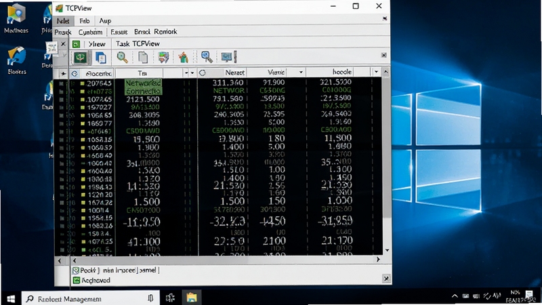
Task: Toggle the checkbox in row 10014
Action: tap(62, 211)
